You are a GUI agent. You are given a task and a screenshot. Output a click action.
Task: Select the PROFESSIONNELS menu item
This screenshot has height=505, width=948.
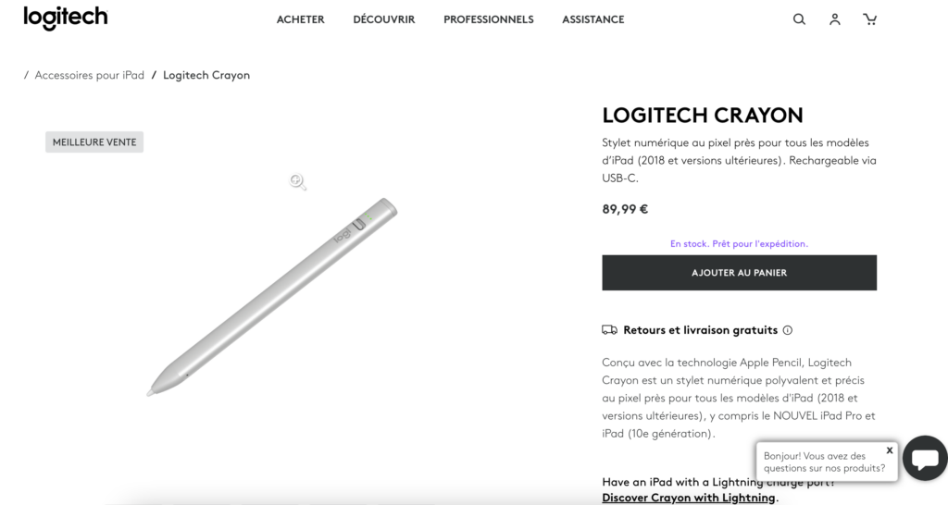coord(489,19)
